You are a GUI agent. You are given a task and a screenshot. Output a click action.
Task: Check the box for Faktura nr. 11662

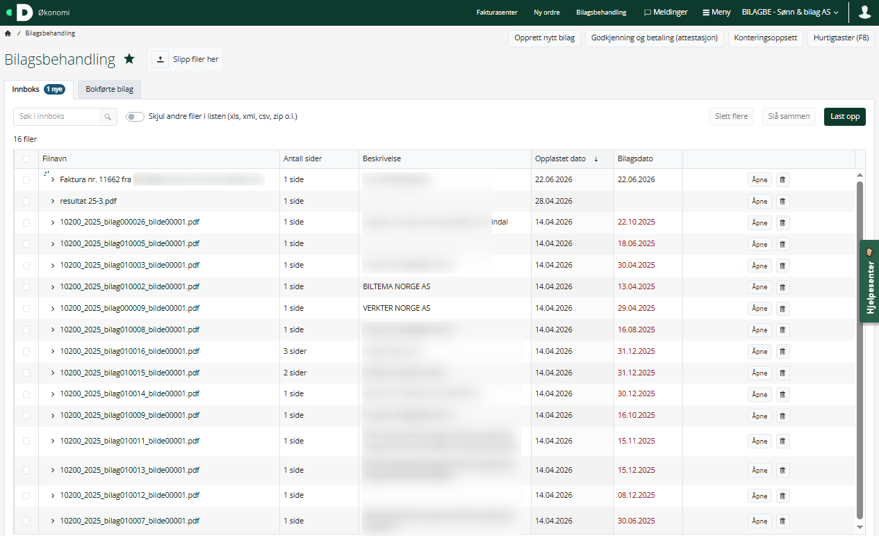click(x=26, y=179)
